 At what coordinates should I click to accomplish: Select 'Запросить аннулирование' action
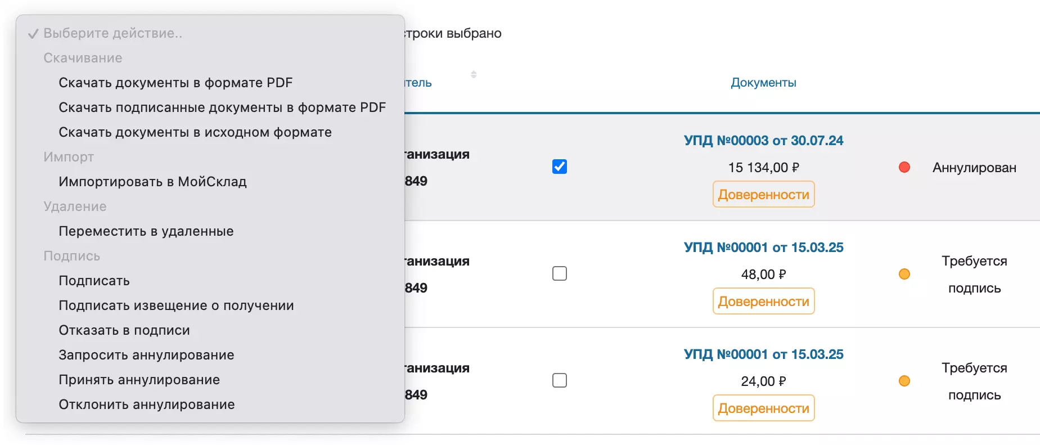tap(146, 355)
